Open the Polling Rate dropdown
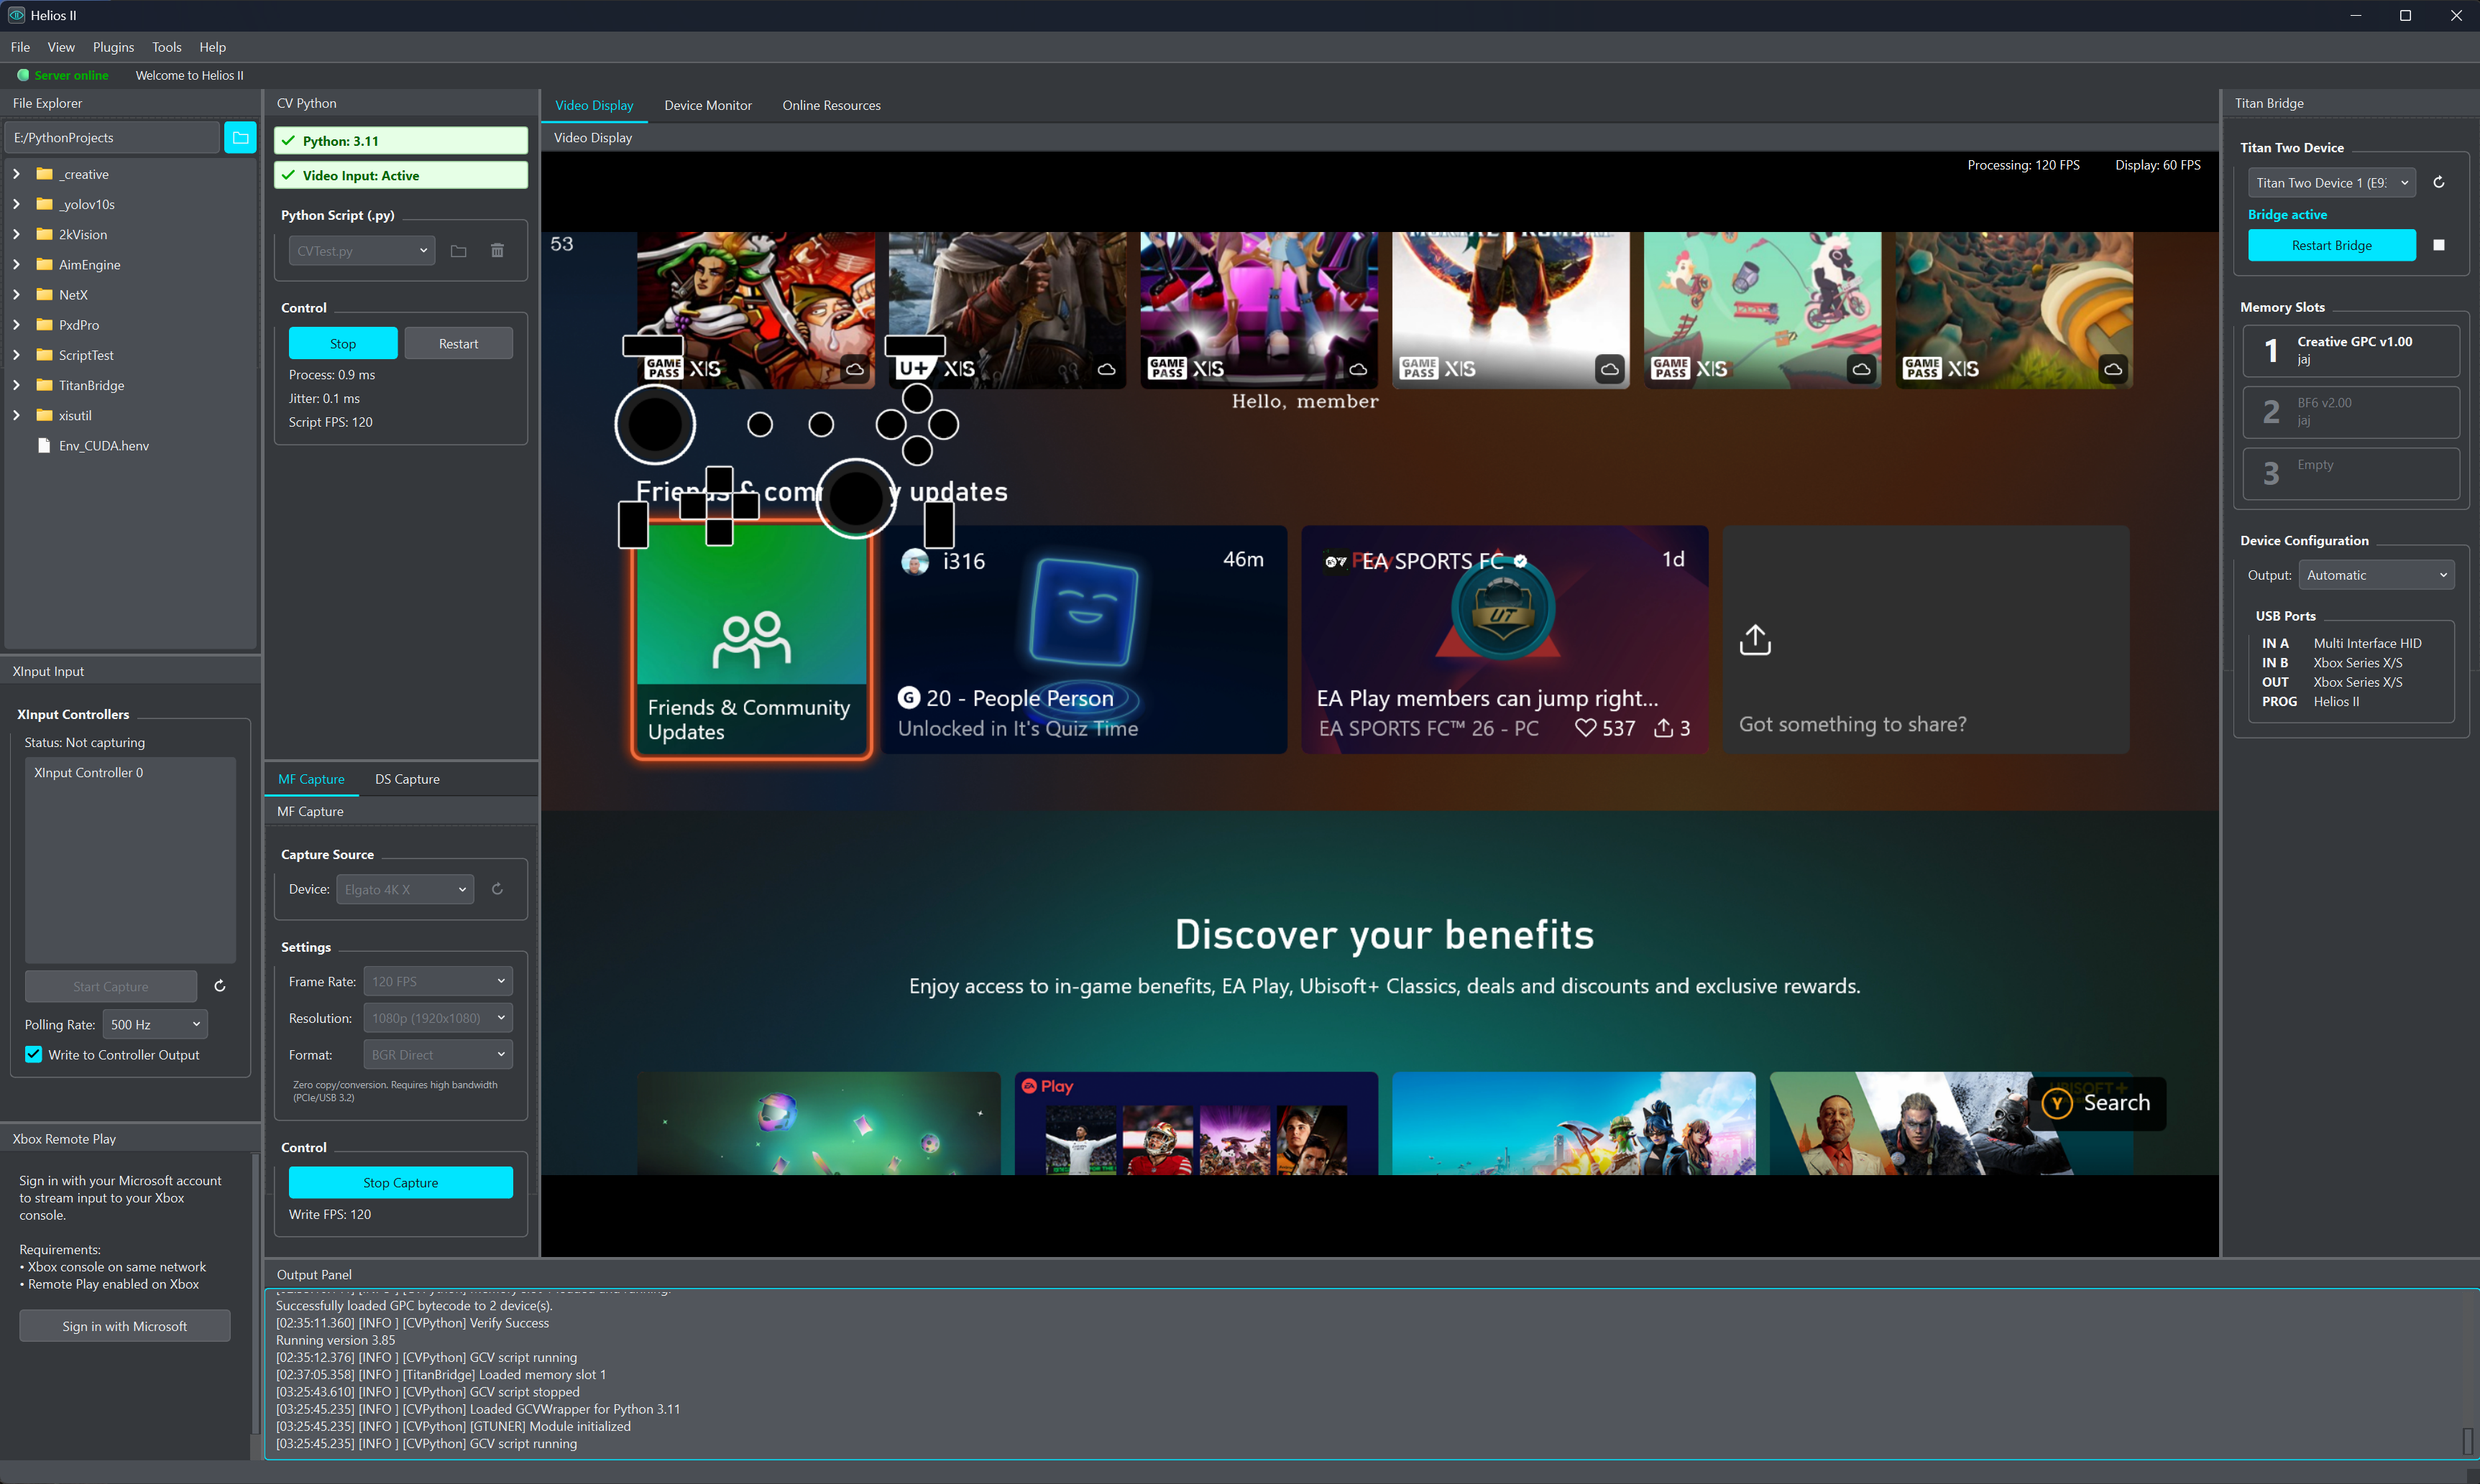The image size is (2480, 1484). click(x=155, y=1025)
